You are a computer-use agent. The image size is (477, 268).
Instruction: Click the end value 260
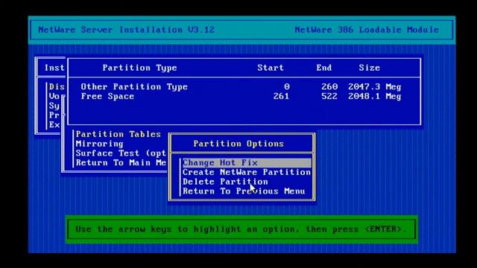329,87
